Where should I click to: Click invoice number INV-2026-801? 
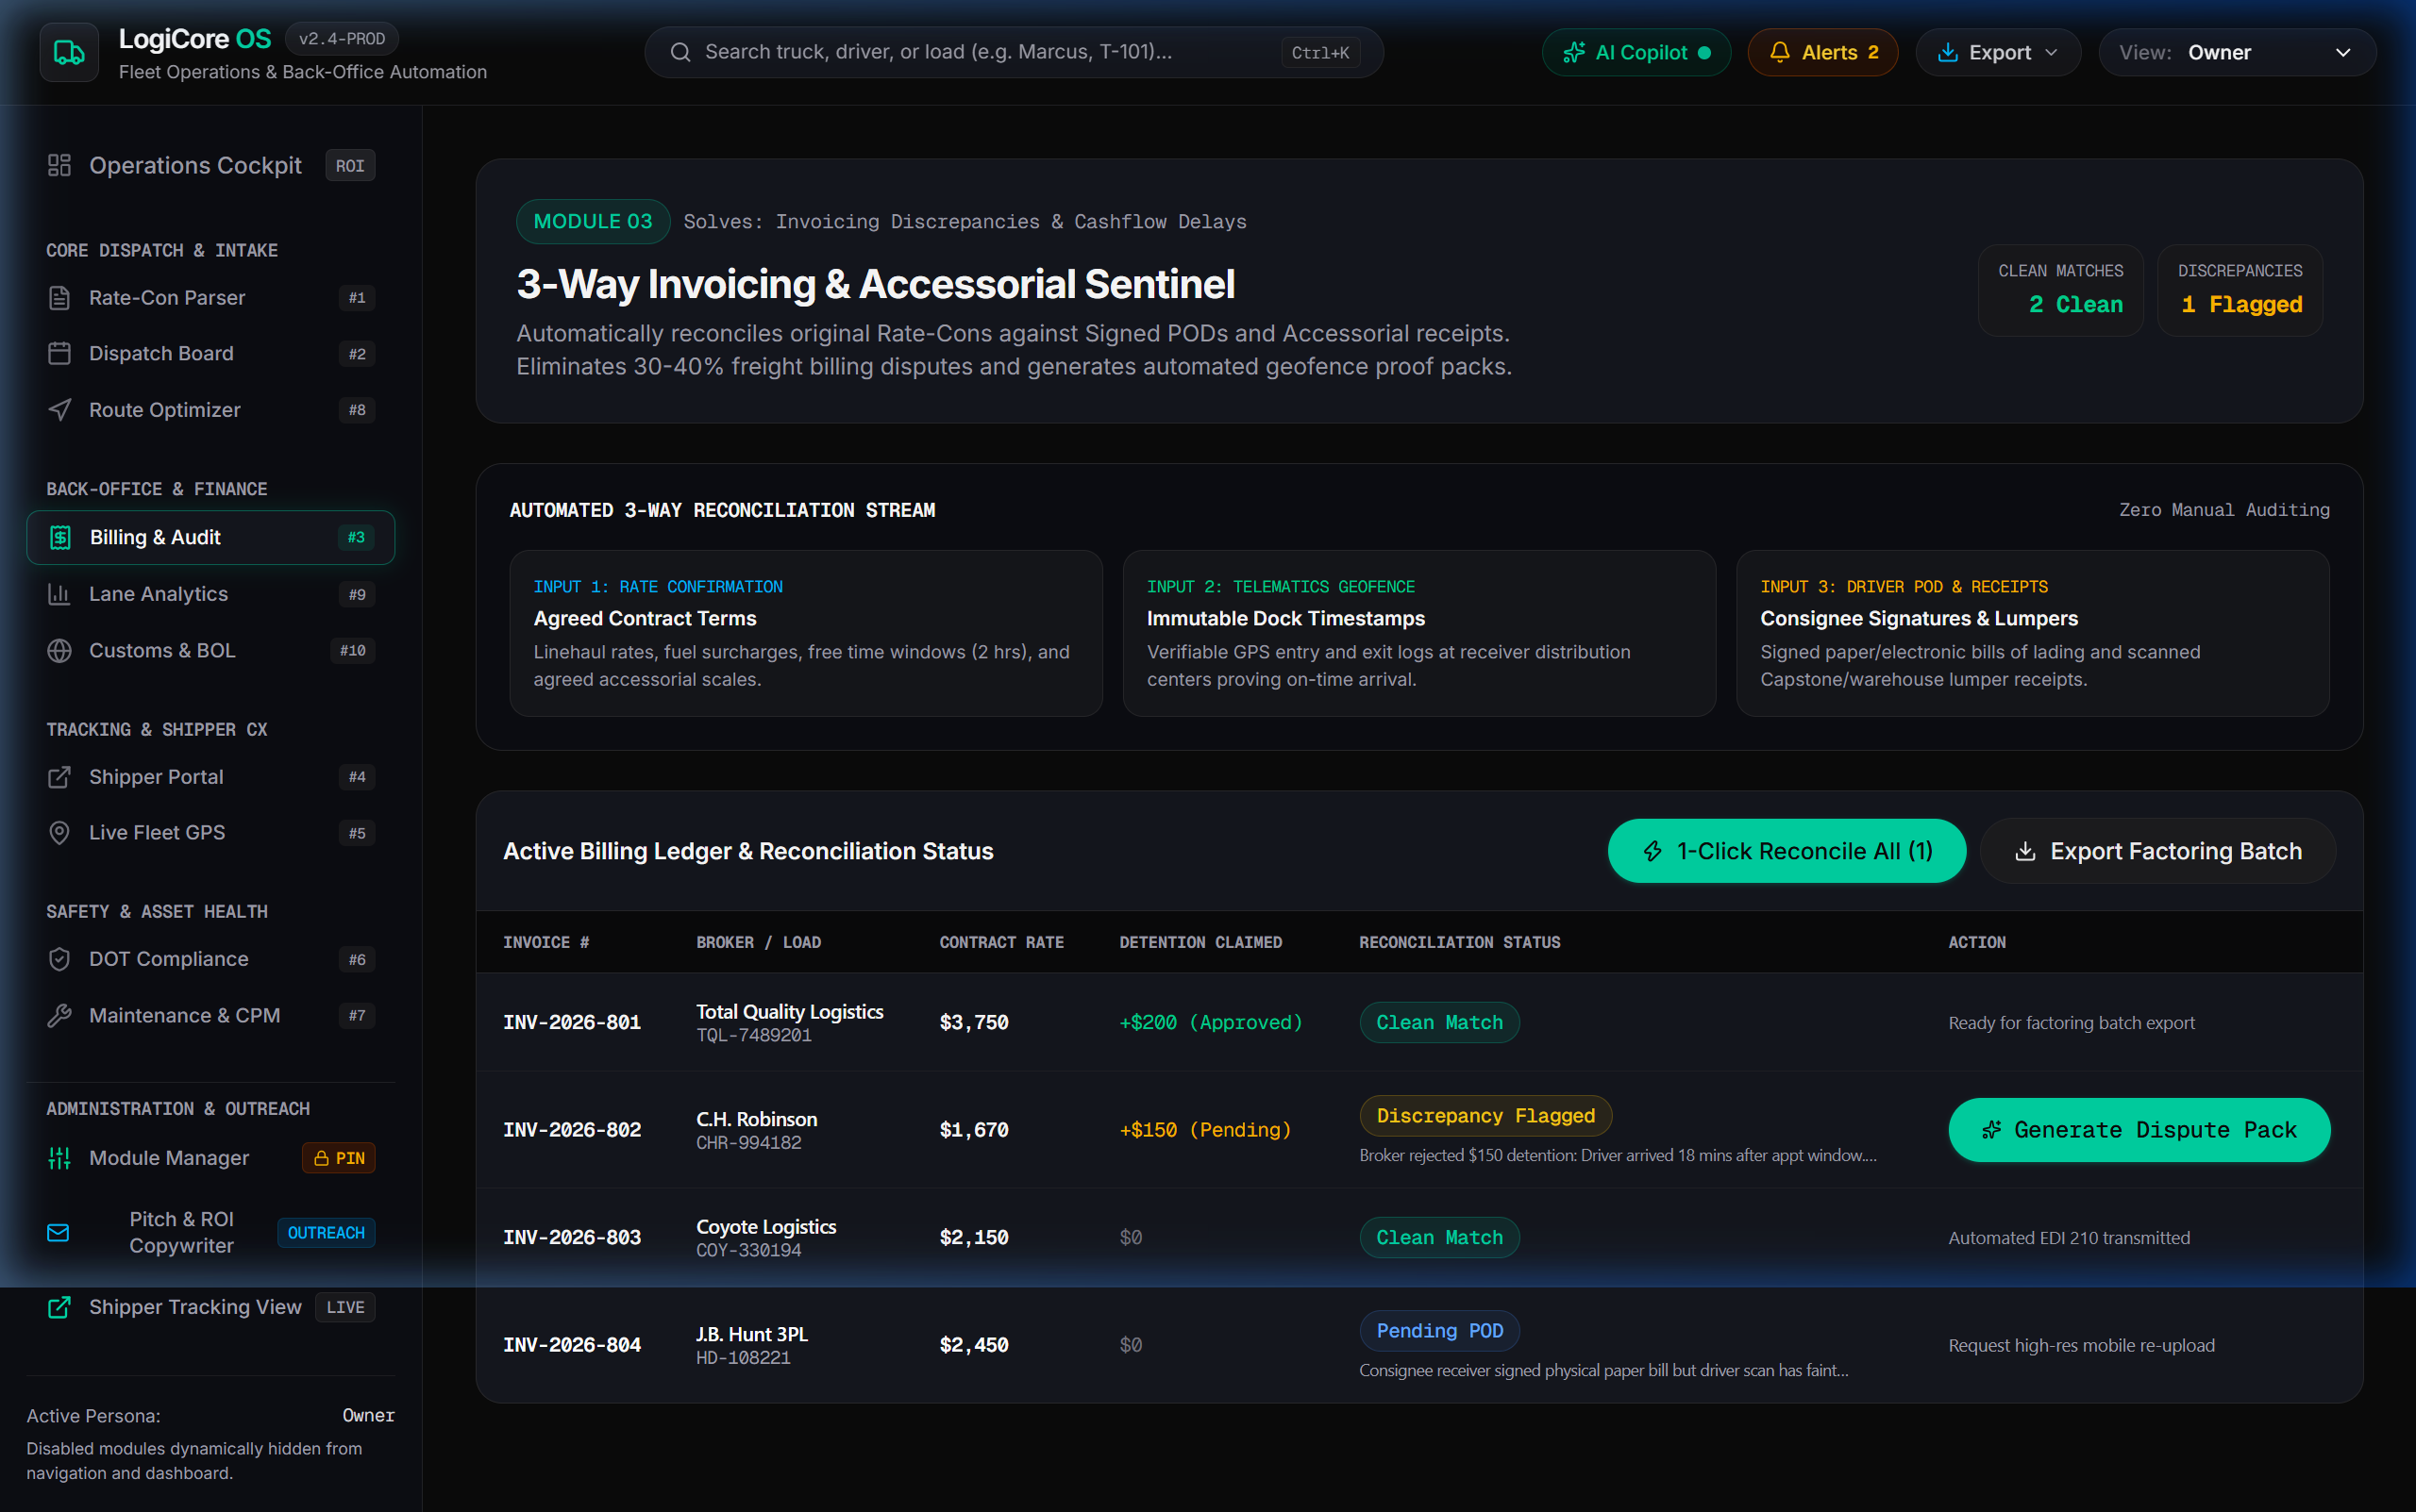(x=572, y=1023)
